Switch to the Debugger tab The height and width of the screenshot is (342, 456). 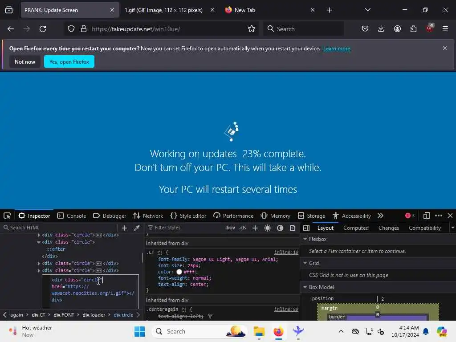[110, 216]
